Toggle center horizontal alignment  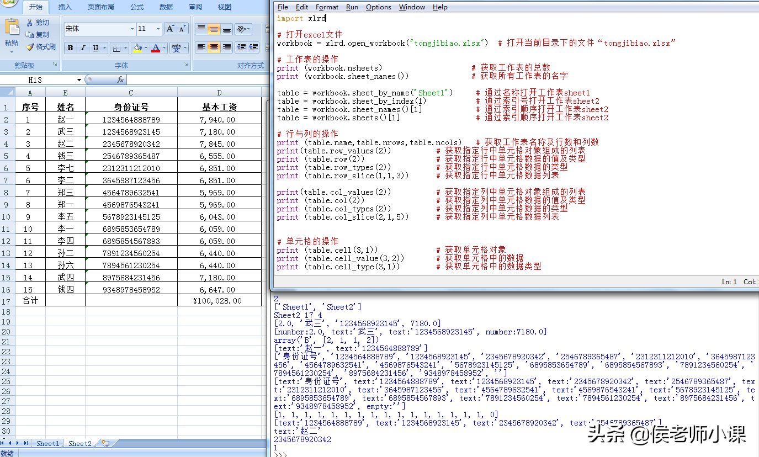tap(214, 47)
